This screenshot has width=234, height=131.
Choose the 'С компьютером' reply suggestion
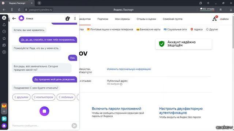[x=44, y=97]
